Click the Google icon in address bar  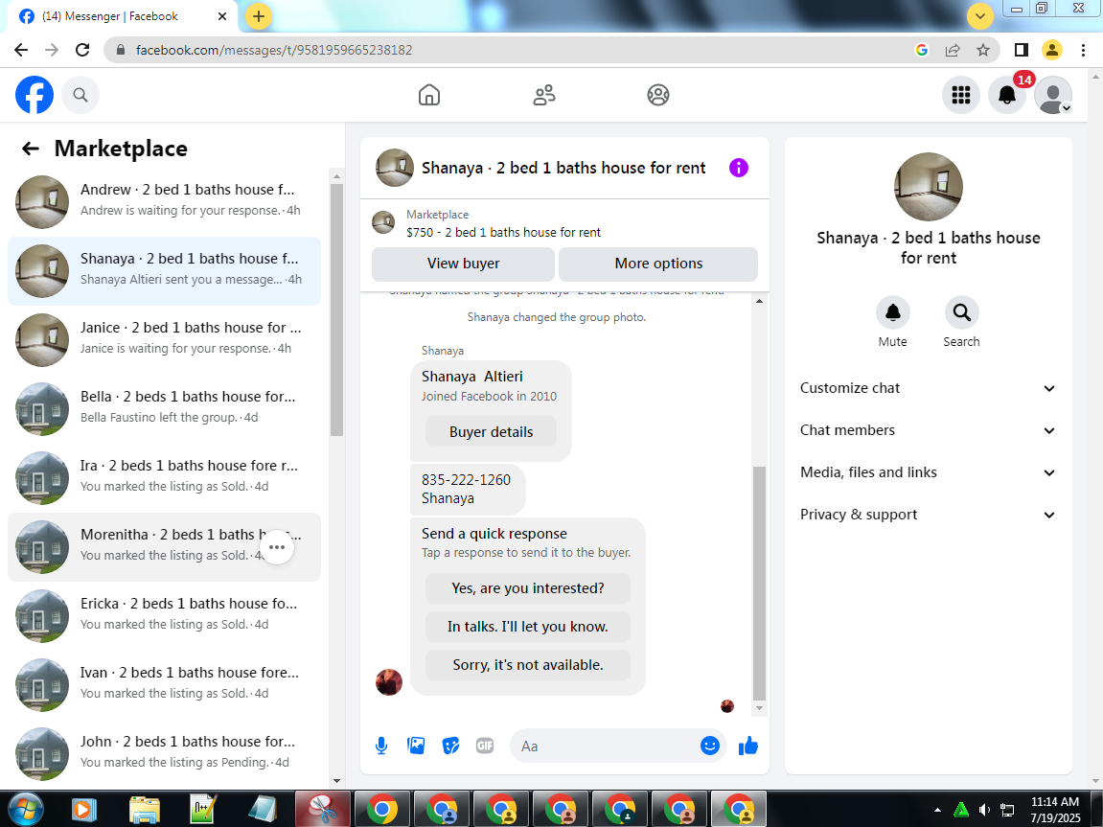[x=922, y=50]
